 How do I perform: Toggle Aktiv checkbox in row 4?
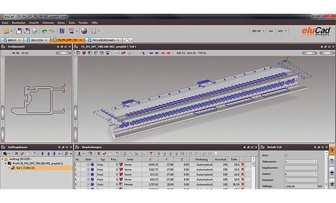[88, 180]
